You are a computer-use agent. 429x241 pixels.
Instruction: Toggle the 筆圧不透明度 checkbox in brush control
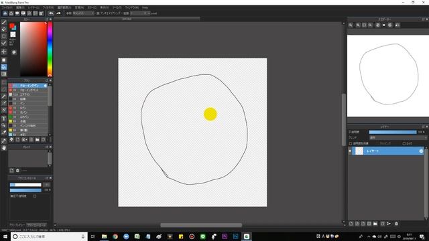[35, 196]
